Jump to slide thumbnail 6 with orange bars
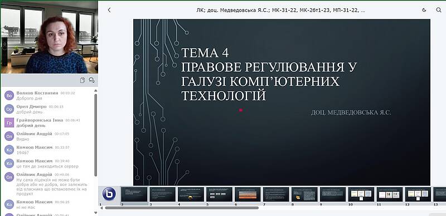 [248, 194]
